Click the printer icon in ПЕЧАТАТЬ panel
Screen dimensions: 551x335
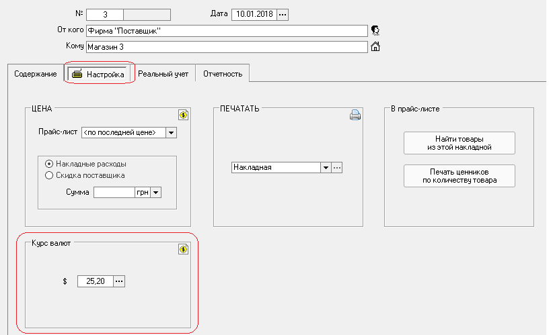coord(355,115)
